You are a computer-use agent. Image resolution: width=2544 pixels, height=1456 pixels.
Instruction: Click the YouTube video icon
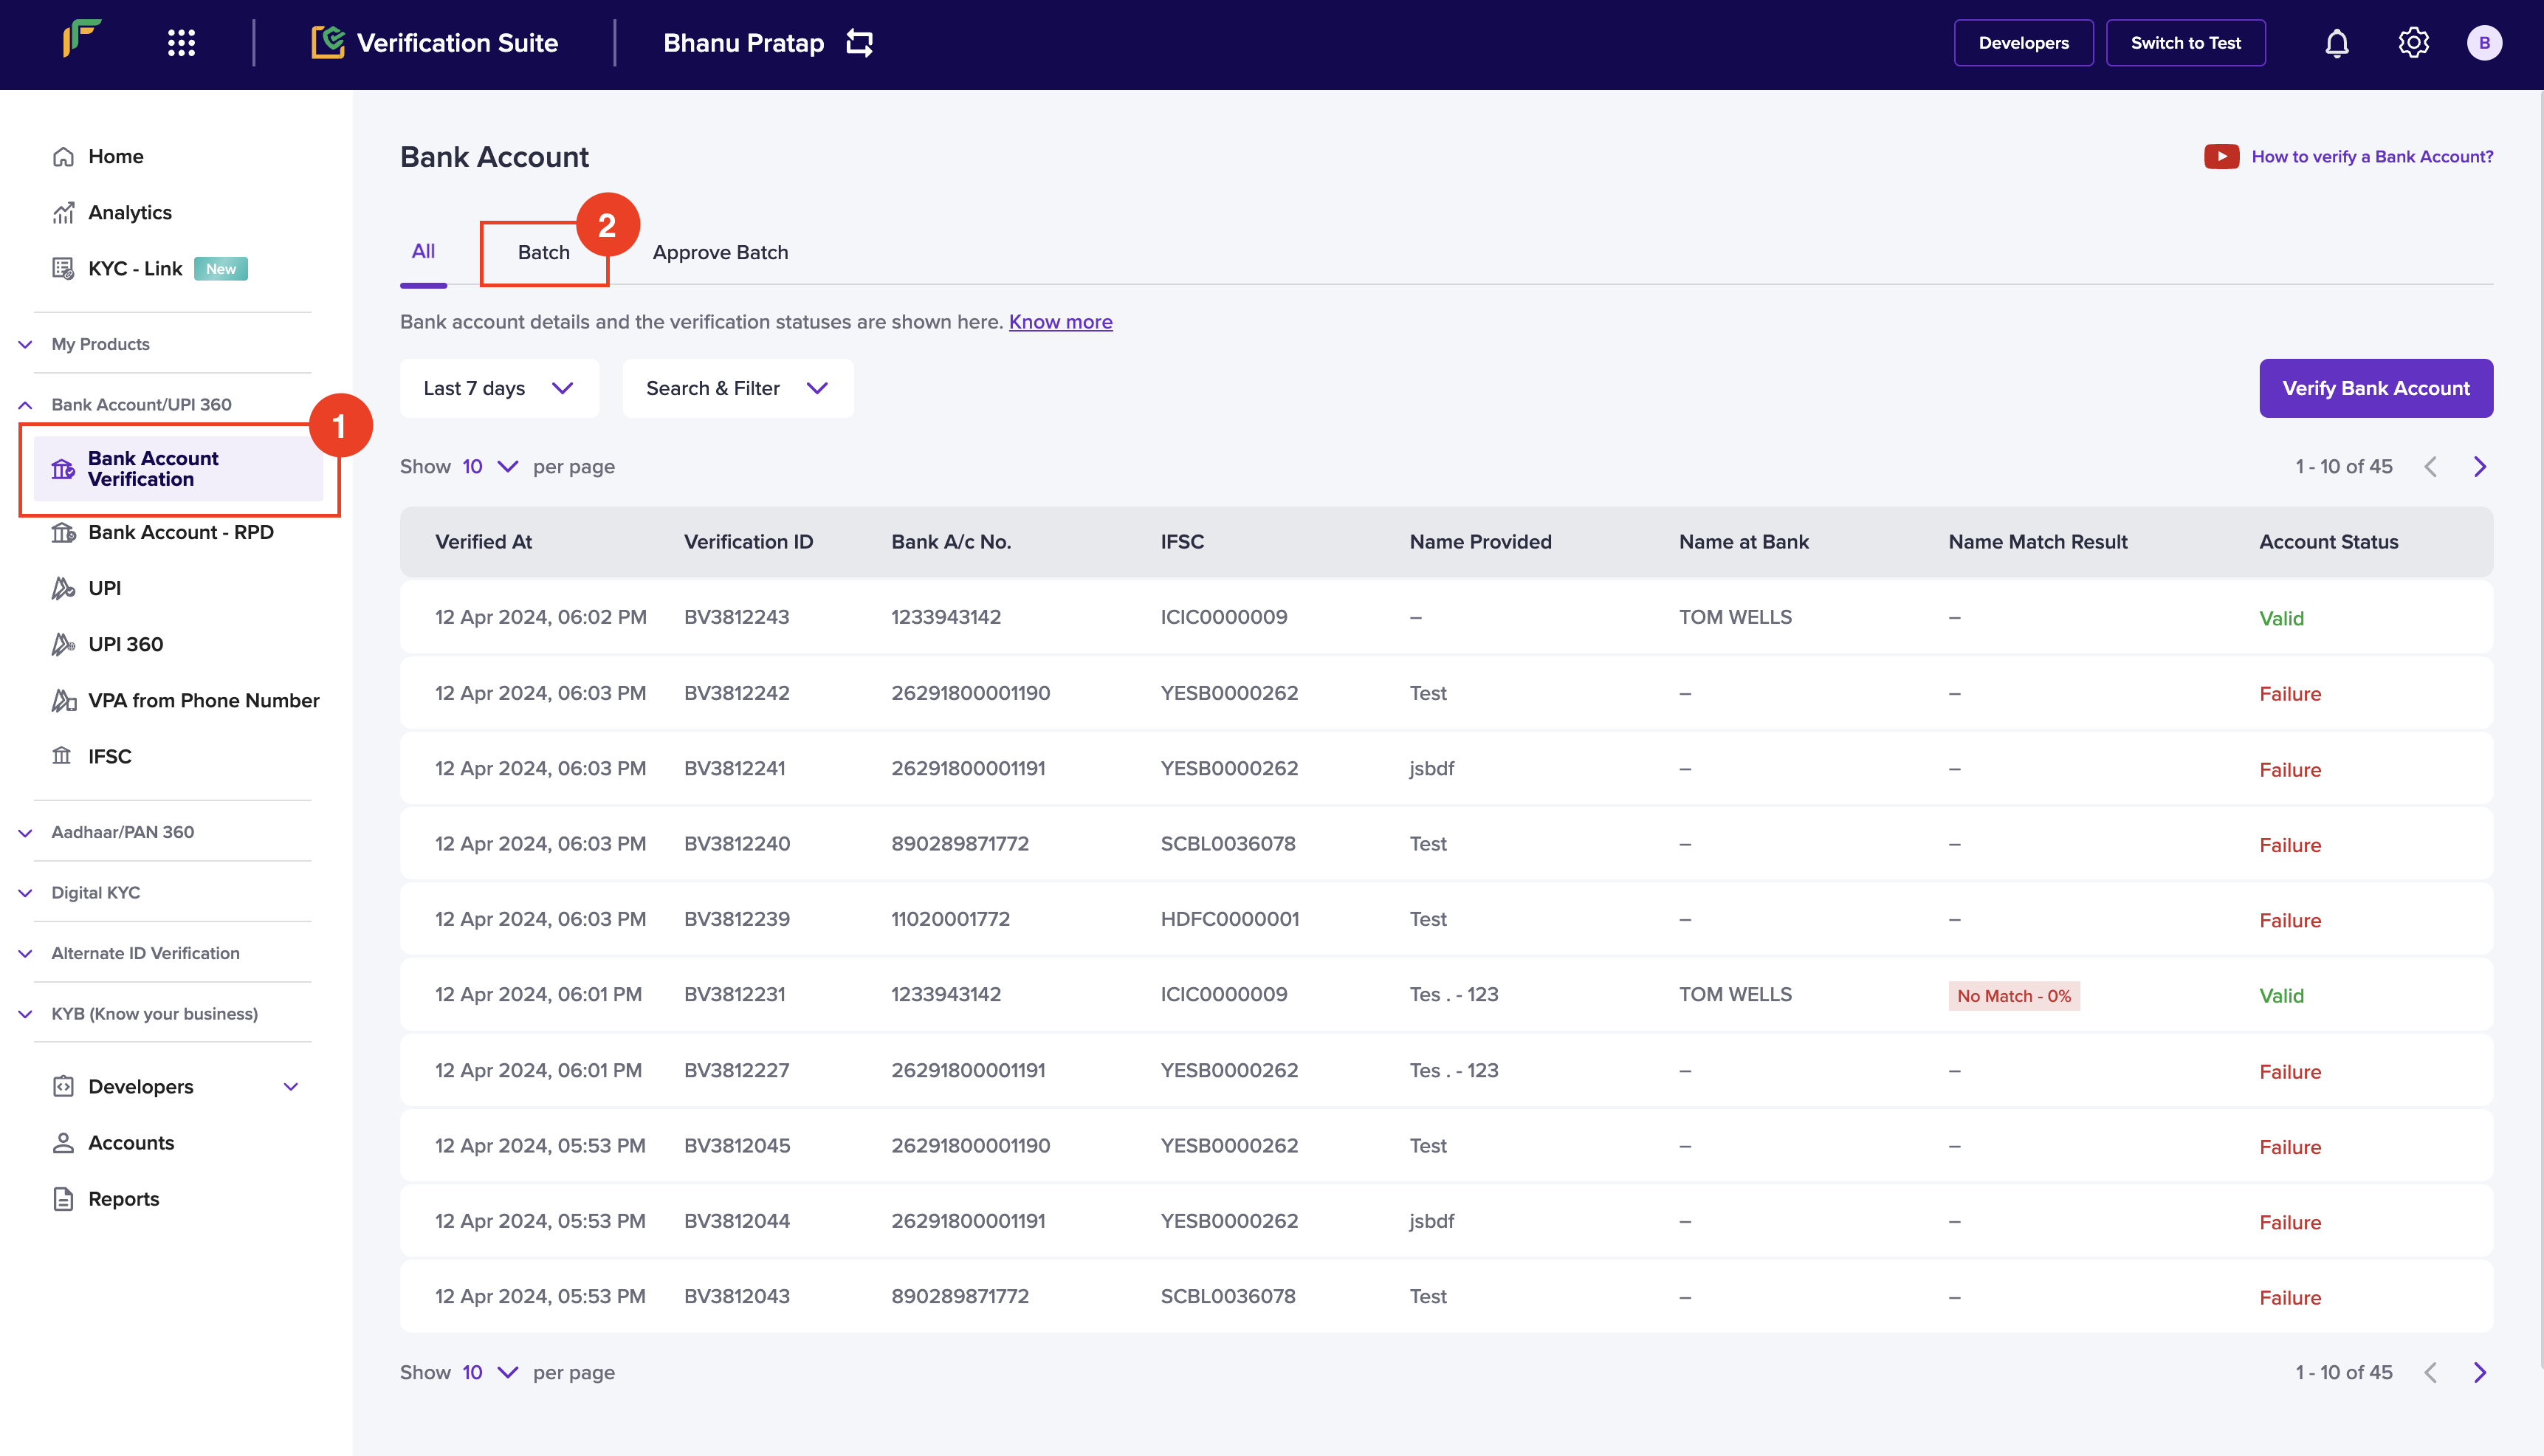(x=2221, y=156)
